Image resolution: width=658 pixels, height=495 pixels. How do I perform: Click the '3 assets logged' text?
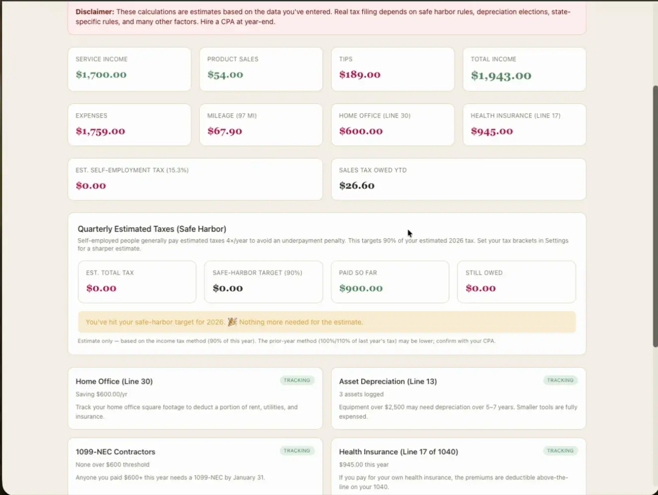click(x=361, y=394)
